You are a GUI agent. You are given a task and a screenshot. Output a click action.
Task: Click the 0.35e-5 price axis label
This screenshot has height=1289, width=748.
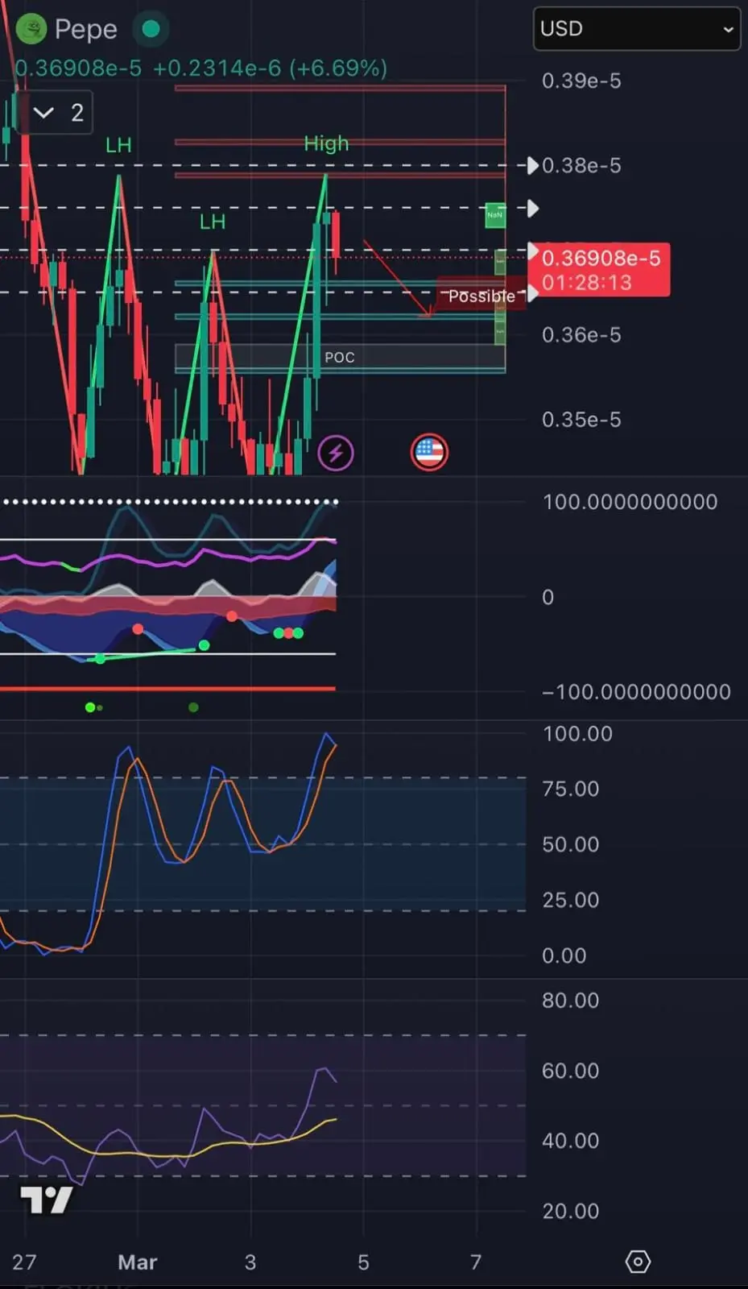click(581, 420)
